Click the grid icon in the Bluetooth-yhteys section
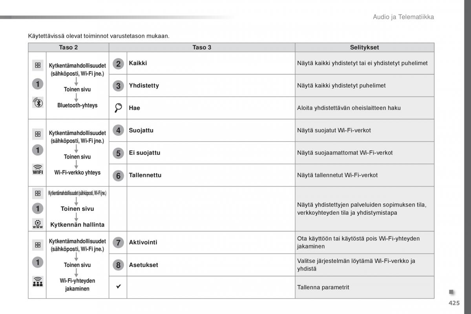 (38, 66)
